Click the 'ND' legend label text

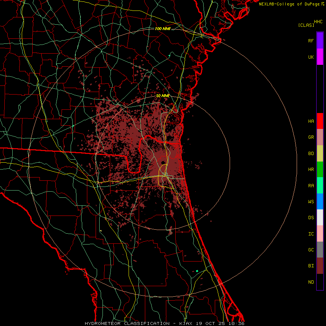point(311,282)
